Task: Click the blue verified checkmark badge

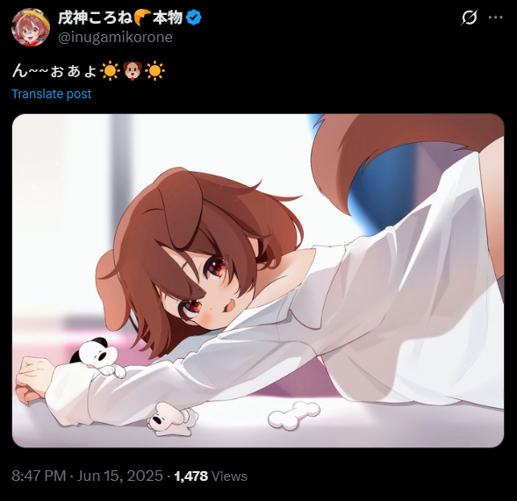Action: [194, 18]
